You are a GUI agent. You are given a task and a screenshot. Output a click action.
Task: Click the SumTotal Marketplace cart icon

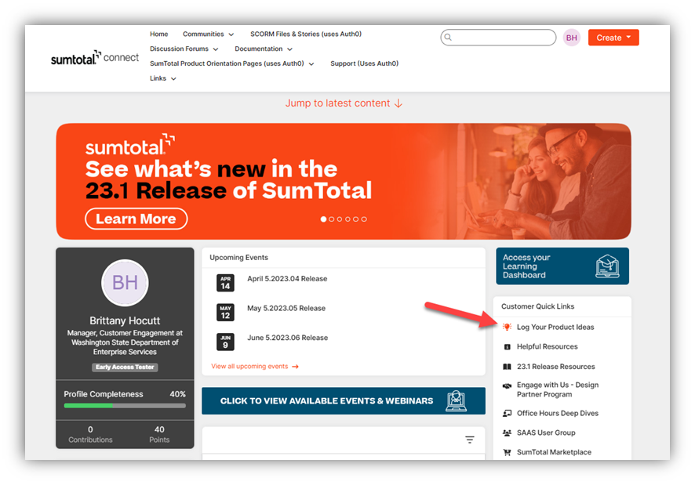[x=507, y=452]
